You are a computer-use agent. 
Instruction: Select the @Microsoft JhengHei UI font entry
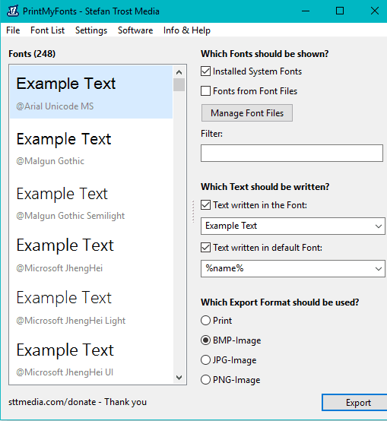click(x=91, y=358)
